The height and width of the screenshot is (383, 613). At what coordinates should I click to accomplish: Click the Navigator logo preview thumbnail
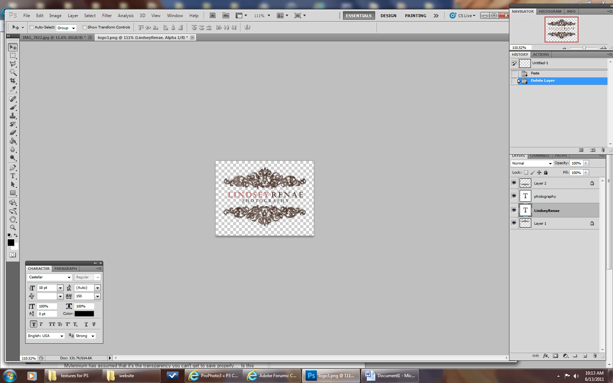(562, 30)
